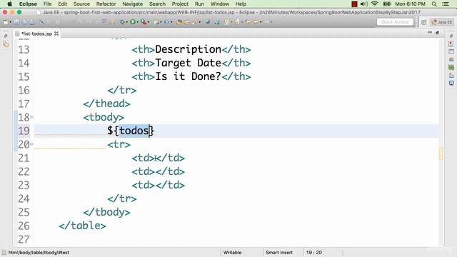457x257 pixels.
Task: Click the 'Writable' status bar entry
Action: [x=232, y=252]
